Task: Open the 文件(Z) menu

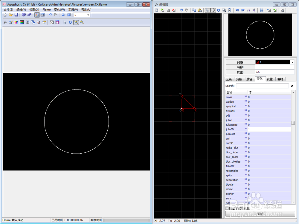Action: click(8, 10)
